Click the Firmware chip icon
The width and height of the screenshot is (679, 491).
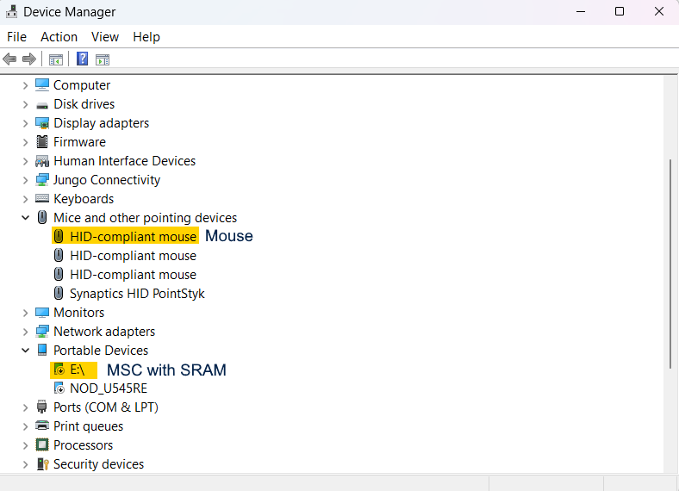[42, 142]
